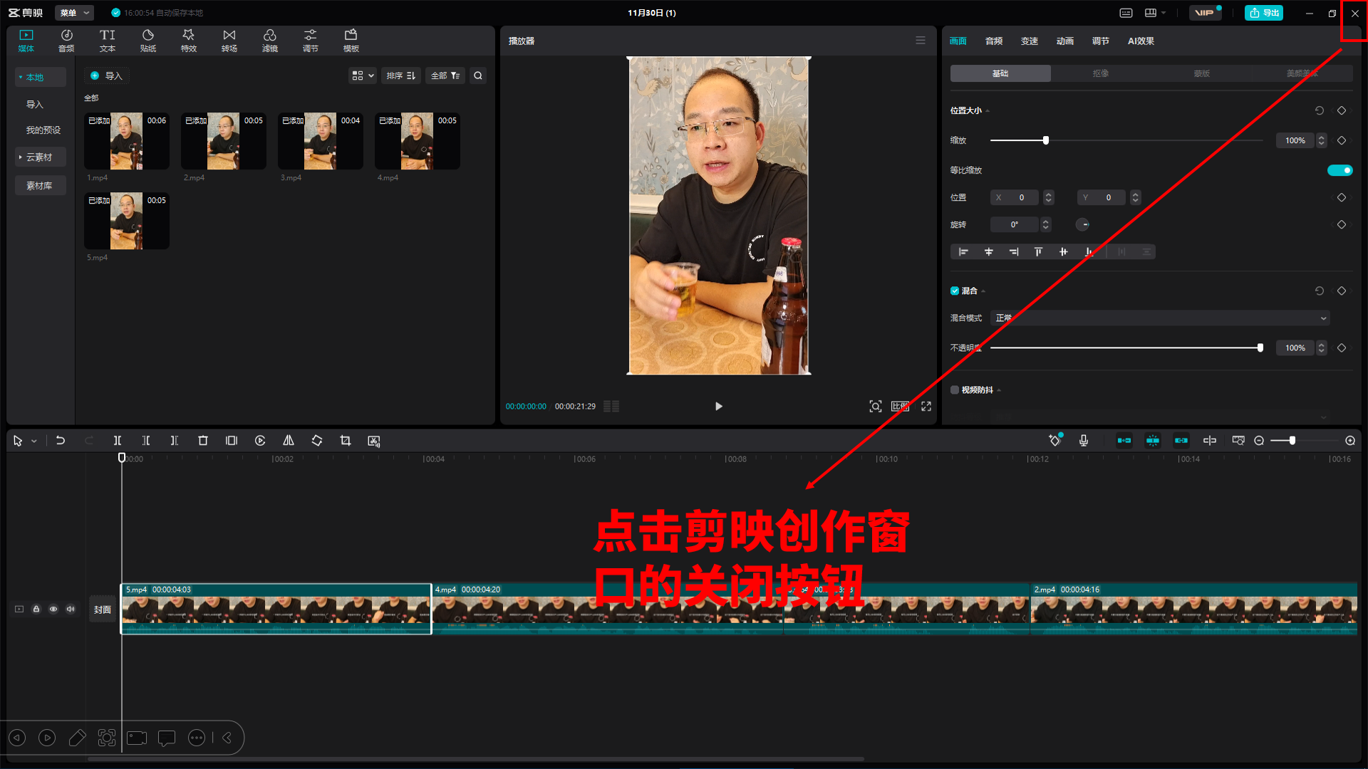The height and width of the screenshot is (769, 1368).
Task: Open the 滤镜 (filters) panel
Action: (270, 41)
